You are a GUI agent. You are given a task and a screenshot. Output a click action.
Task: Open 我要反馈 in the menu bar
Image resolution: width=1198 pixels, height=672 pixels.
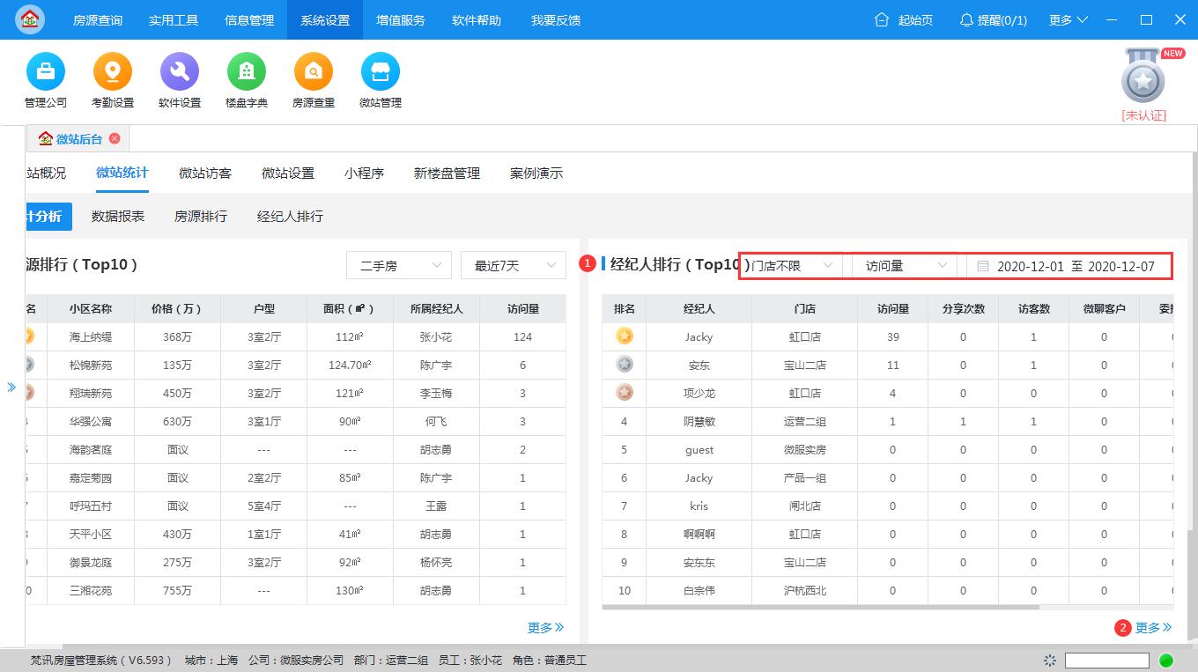[555, 19]
